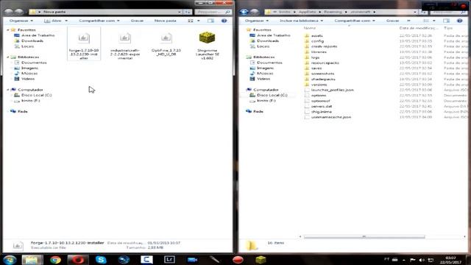The width and height of the screenshot is (471, 265).
Task: Select the industrialcraft-2 experimental jar file
Action: pos(125,45)
